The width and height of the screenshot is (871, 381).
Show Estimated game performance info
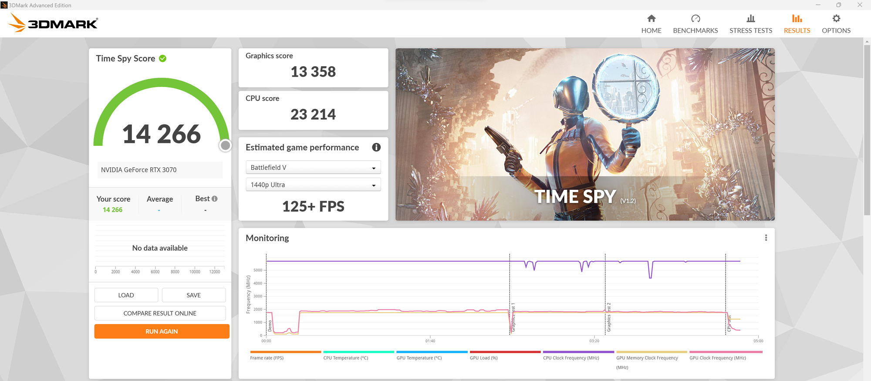tap(376, 147)
